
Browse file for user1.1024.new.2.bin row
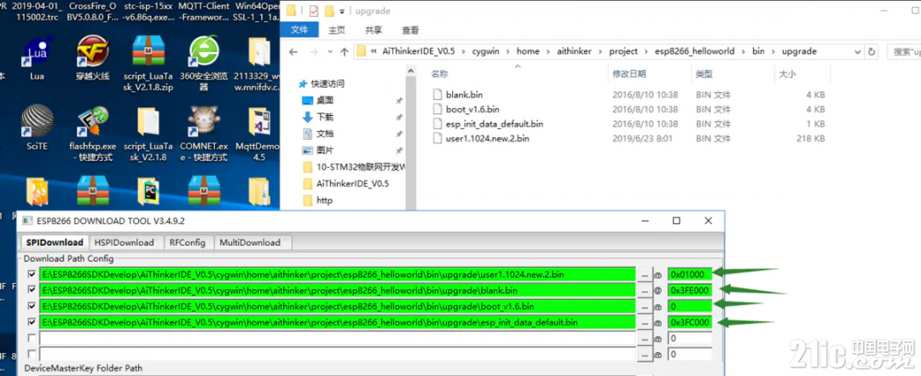pos(645,275)
